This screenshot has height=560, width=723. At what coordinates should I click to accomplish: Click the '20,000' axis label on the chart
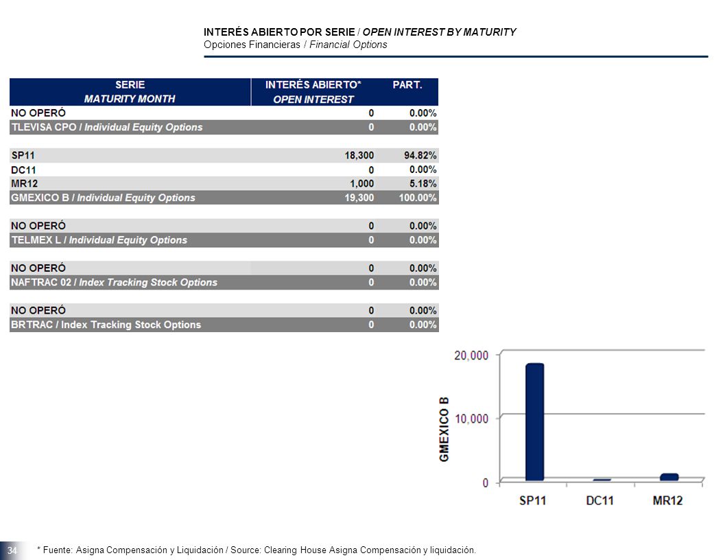point(471,355)
